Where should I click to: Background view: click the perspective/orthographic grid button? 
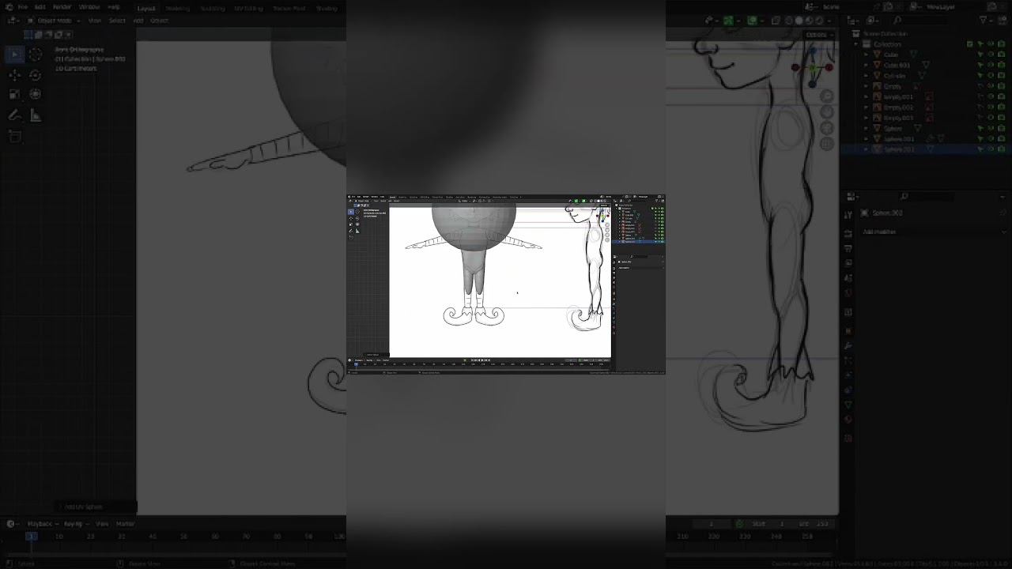point(827,144)
